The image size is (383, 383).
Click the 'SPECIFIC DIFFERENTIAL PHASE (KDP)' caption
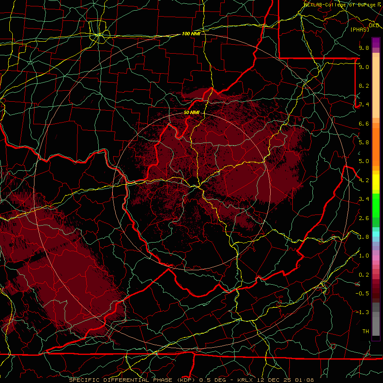point(133,380)
